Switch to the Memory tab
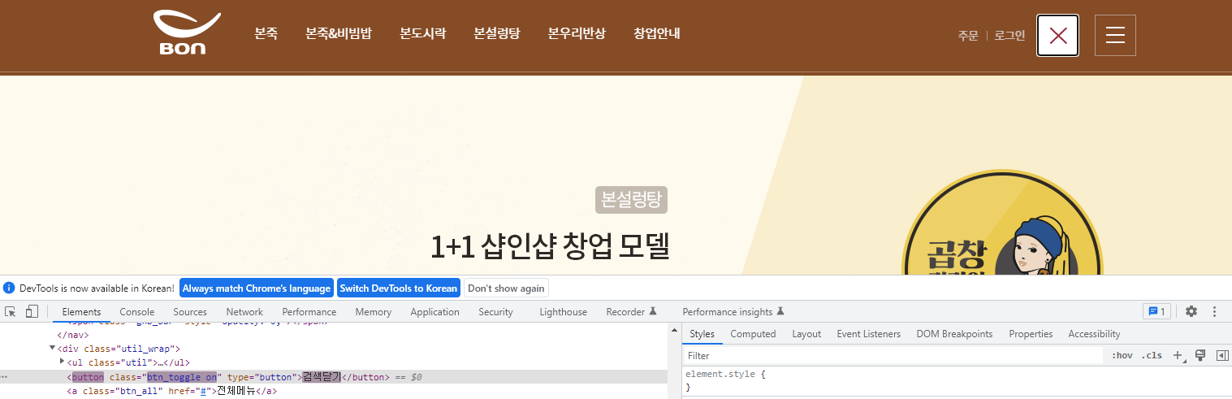This screenshot has height=399, width=1232. (x=373, y=311)
